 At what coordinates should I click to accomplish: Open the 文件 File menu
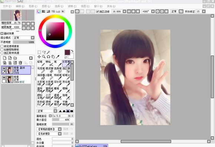click(x=7, y=6)
